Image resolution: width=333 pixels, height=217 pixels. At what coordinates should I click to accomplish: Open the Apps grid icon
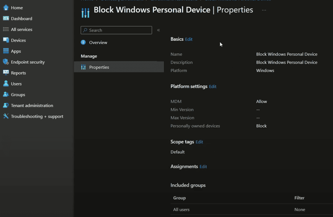tap(6, 51)
